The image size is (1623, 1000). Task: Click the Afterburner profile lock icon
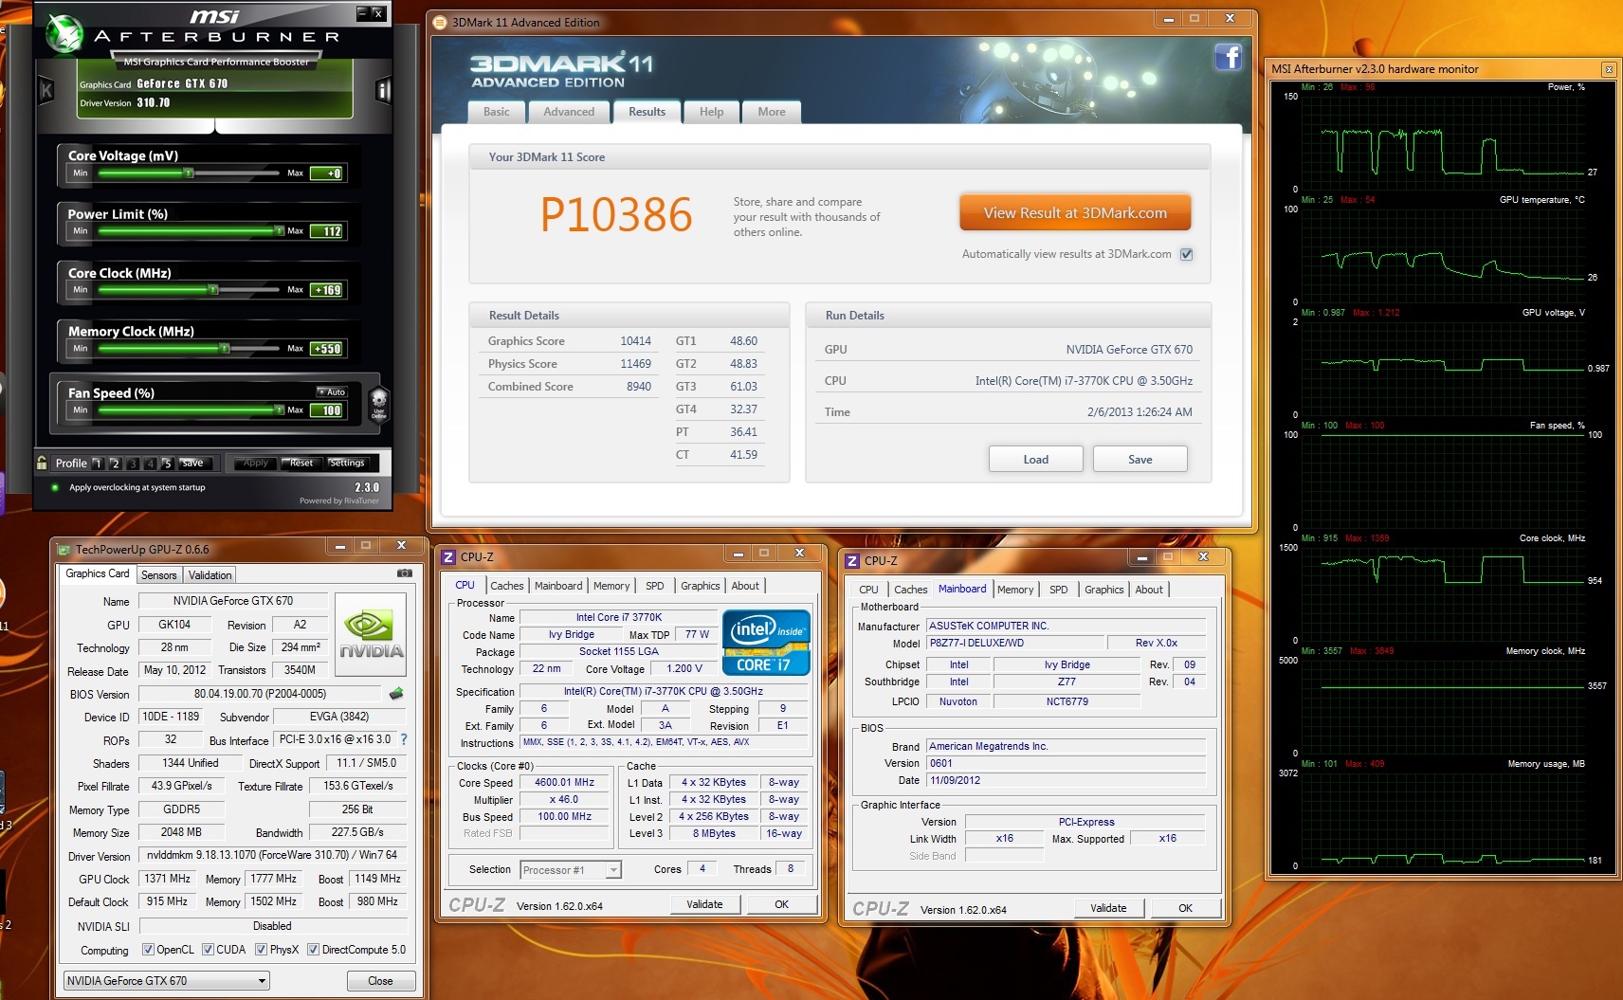click(42, 463)
